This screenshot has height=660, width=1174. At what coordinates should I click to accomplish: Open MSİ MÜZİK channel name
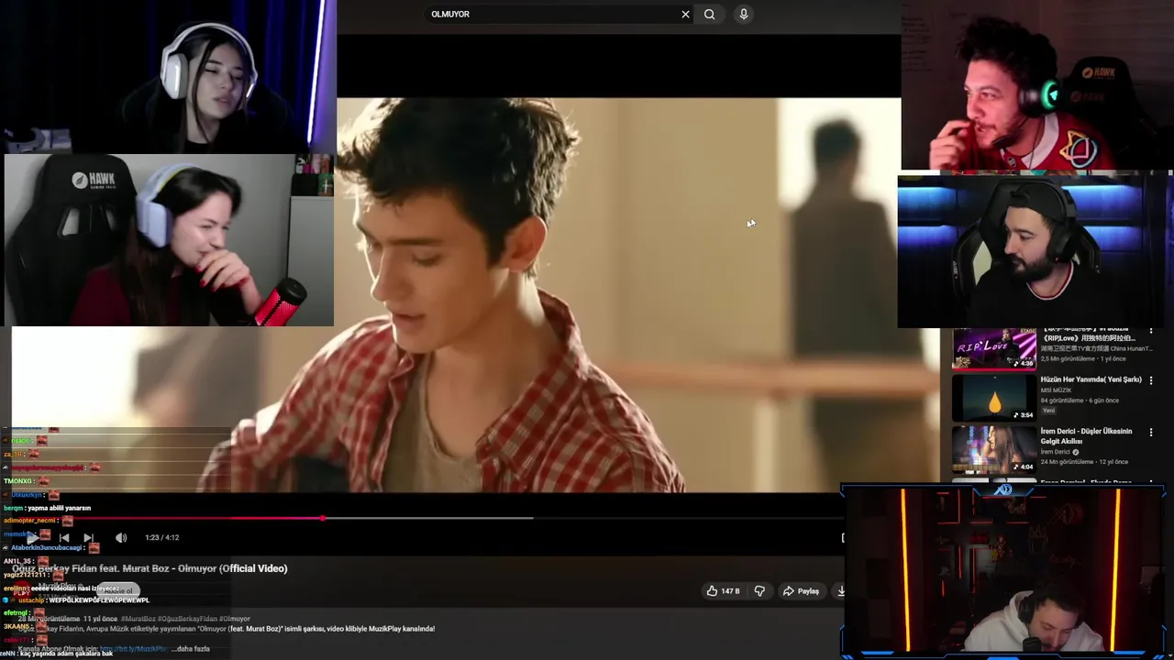(1056, 390)
